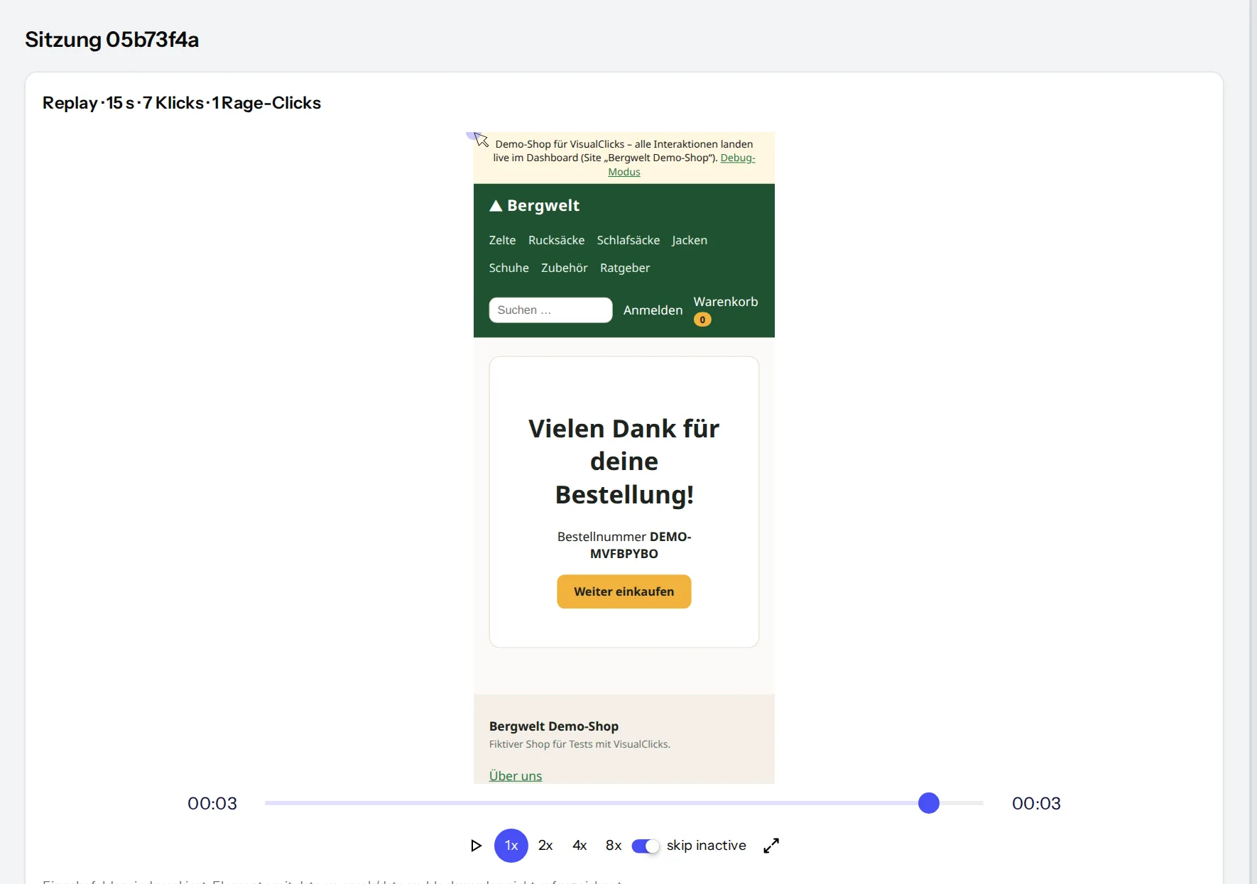Select Jacken in shop navigation
Screen dimensions: 1257x884
pos(690,240)
